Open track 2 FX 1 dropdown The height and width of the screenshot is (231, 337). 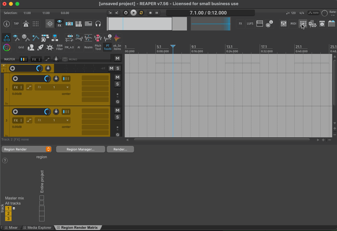click(x=53, y=87)
